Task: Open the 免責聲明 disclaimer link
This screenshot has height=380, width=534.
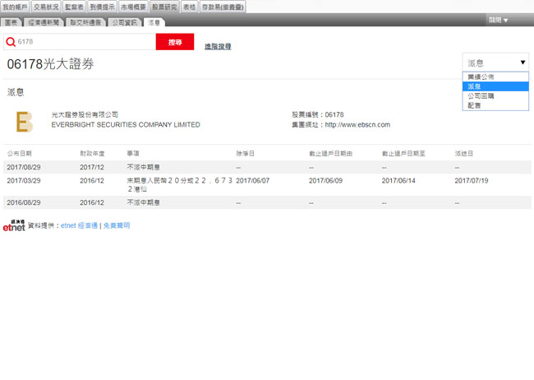Action: pos(117,225)
